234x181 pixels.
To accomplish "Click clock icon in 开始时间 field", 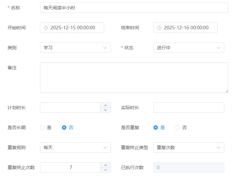I will pos(45,28).
